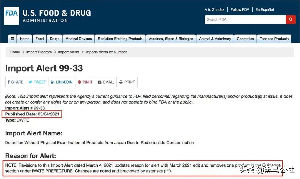Click the PIN IT Pinterest icon
This screenshot has height=179, width=300.
[x=80, y=82]
